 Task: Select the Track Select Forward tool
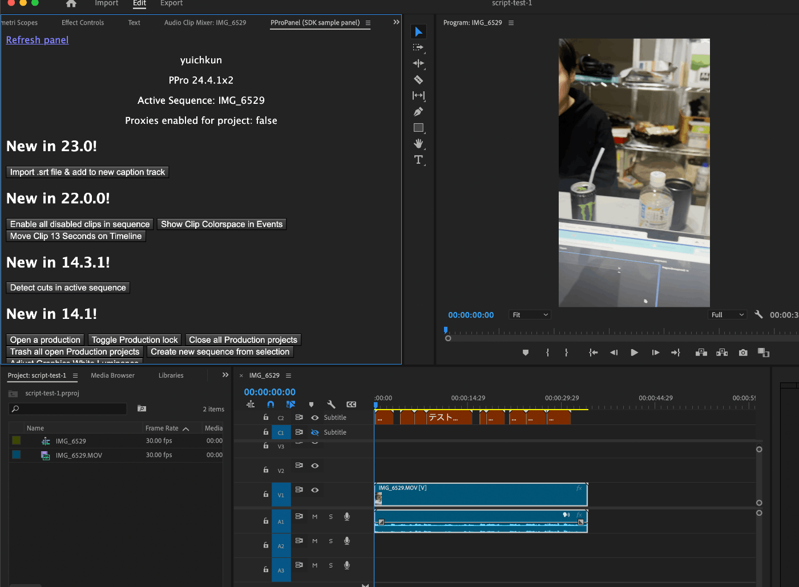click(418, 47)
